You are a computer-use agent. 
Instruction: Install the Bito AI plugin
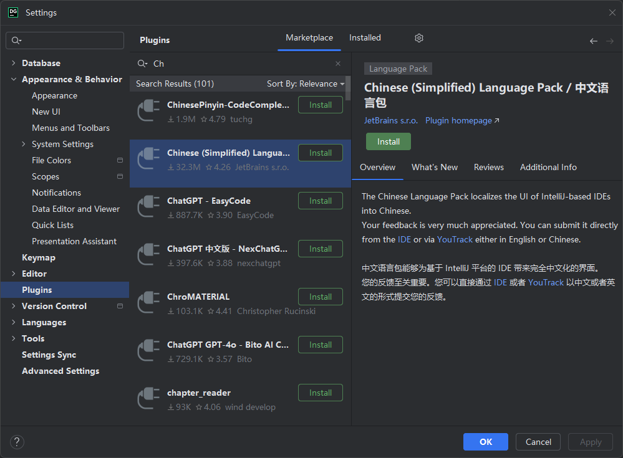(x=321, y=345)
